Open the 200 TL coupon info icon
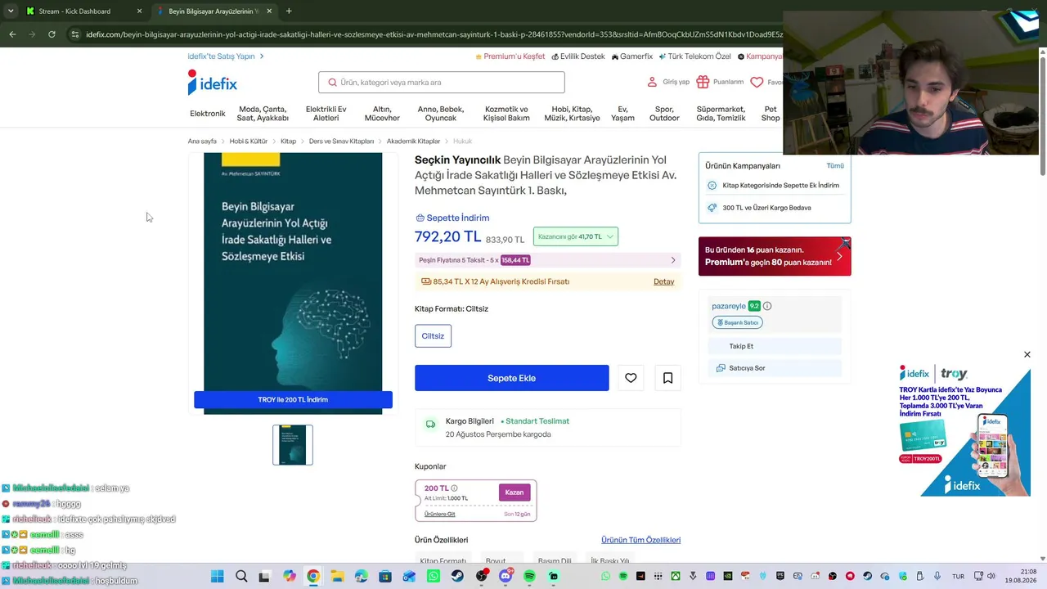 (x=454, y=488)
